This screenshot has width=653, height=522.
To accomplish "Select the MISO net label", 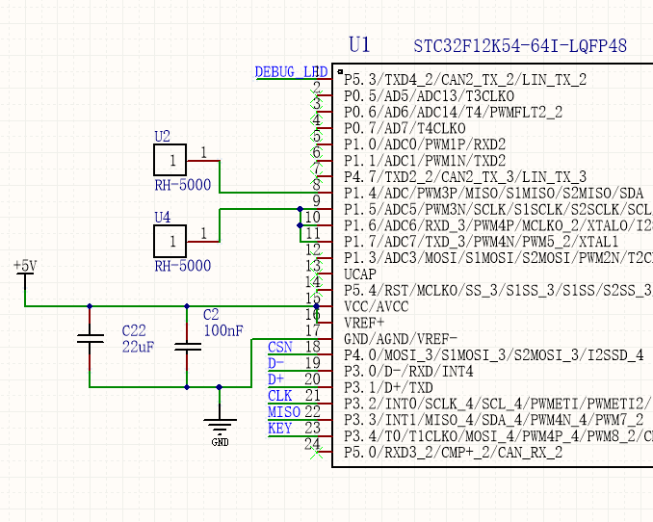I will 284,411.
